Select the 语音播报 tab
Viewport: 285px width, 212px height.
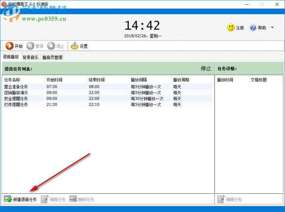tap(11, 56)
